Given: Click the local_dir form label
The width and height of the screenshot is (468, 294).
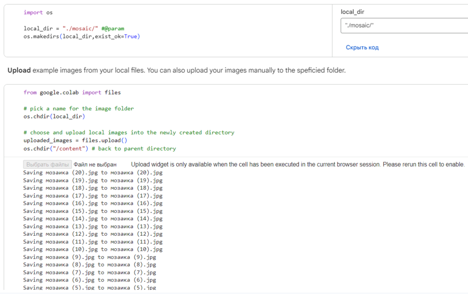Looking at the screenshot, I should click(352, 11).
